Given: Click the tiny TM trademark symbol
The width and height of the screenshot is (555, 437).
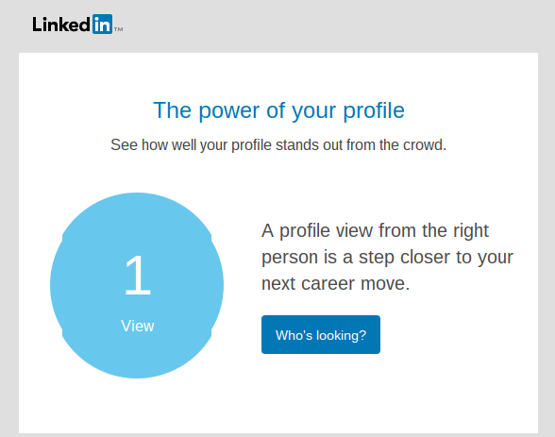Looking at the screenshot, I should click(119, 29).
